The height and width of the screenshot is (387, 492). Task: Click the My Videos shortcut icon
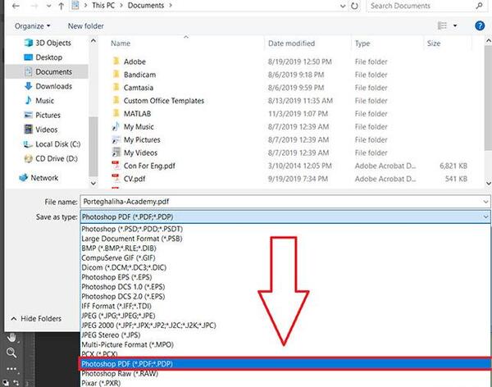(x=116, y=153)
